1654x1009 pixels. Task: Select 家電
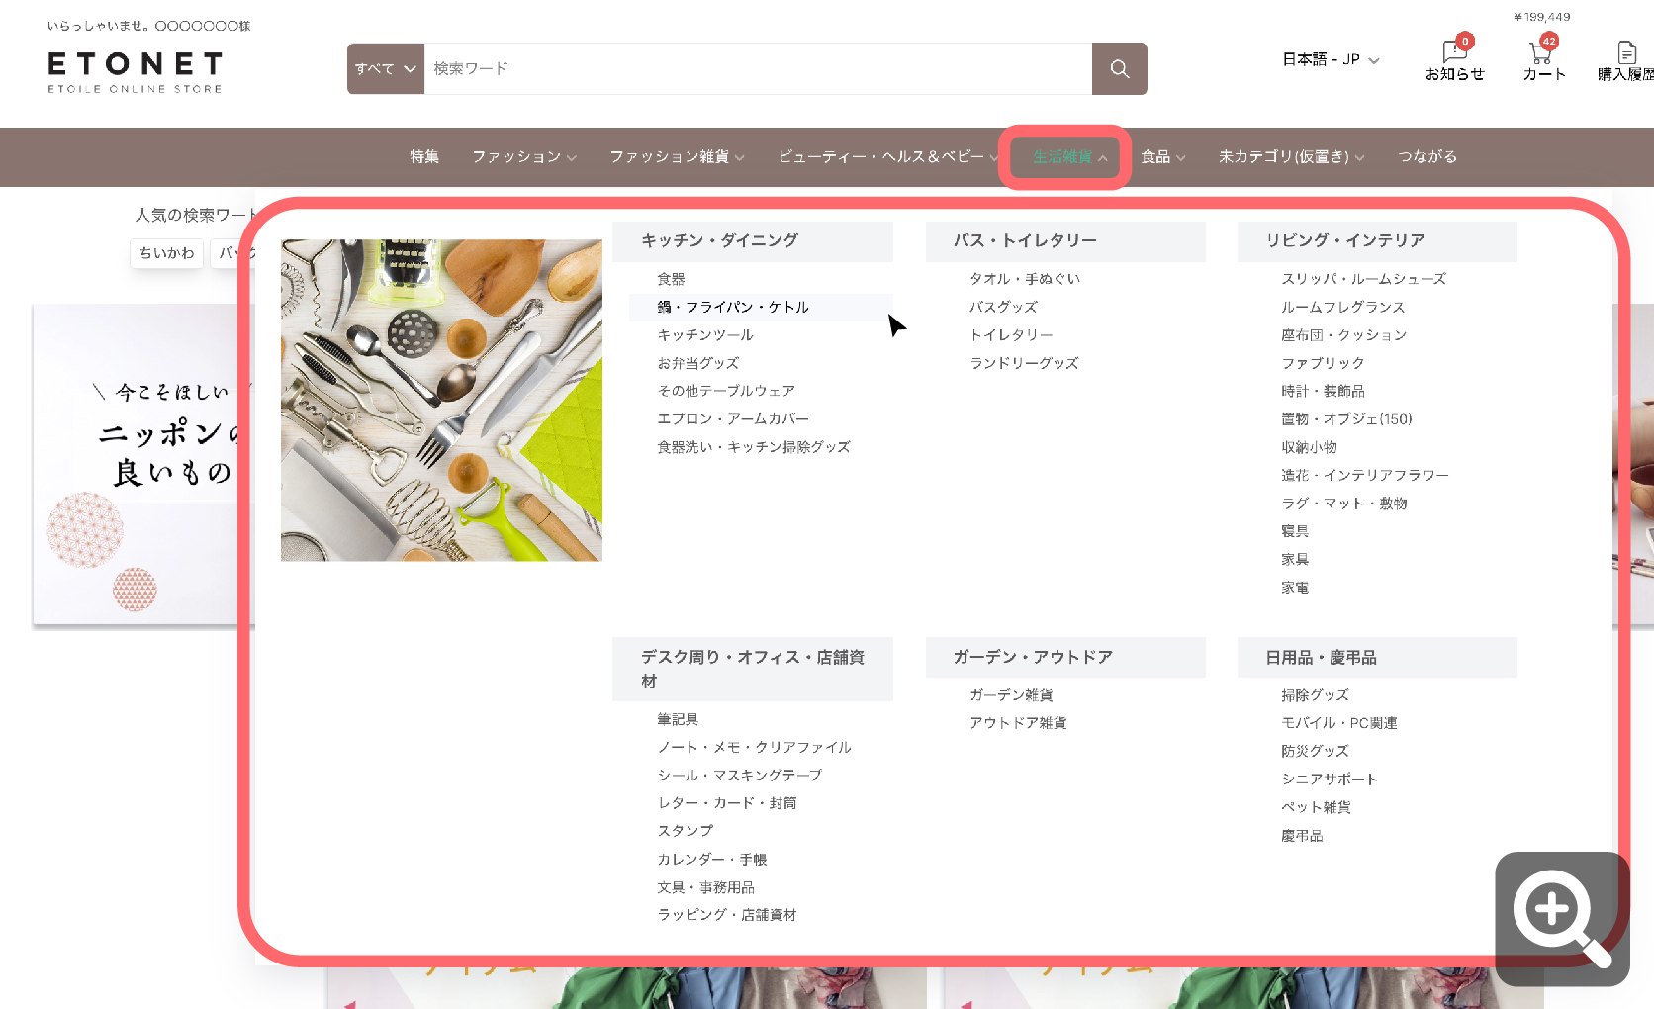click(x=1295, y=588)
